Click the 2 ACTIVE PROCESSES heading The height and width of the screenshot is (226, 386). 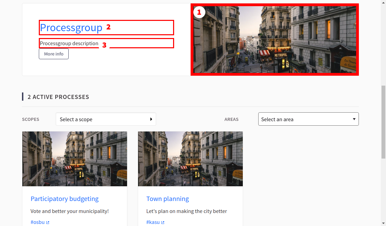pos(58,97)
